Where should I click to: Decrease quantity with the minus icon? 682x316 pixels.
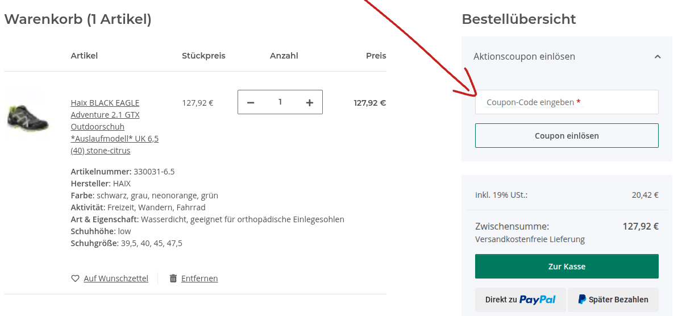point(251,102)
